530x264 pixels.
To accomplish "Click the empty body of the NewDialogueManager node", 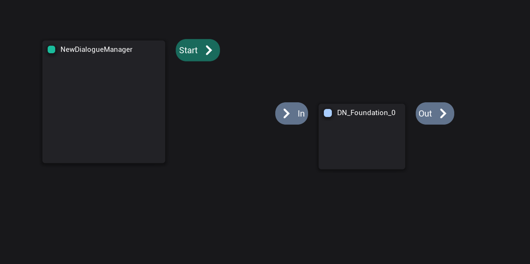I will click(x=103, y=109).
